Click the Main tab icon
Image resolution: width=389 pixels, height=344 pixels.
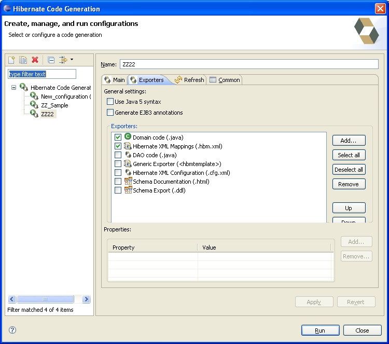(107, 80)
